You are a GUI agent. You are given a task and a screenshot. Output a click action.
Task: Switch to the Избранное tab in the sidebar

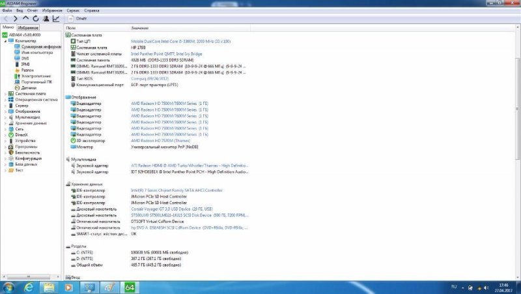pos(28,28)
